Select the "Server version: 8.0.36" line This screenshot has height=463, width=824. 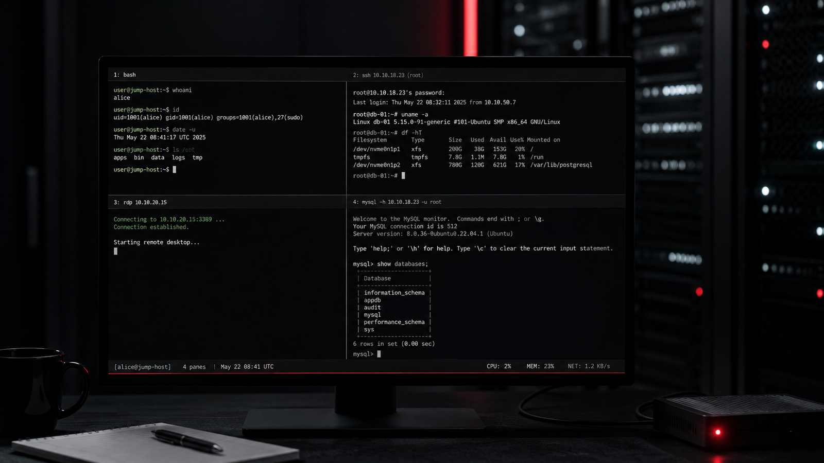click(x=433, y=234)
